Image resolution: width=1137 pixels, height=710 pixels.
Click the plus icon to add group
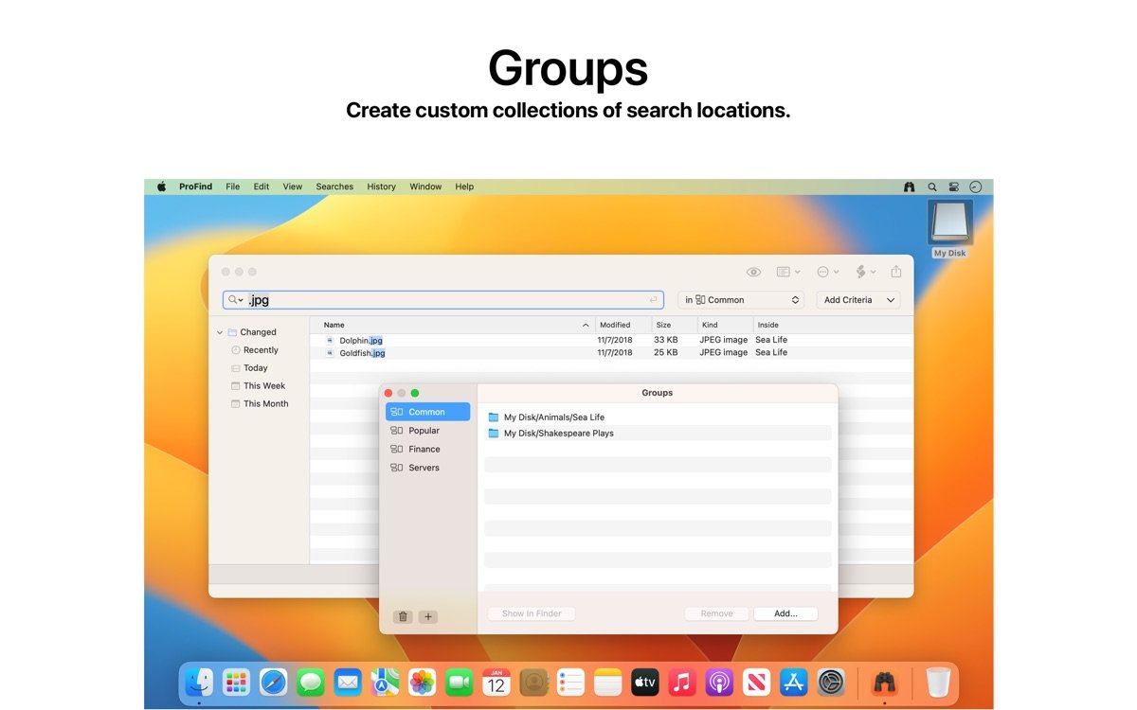(428, 616)
